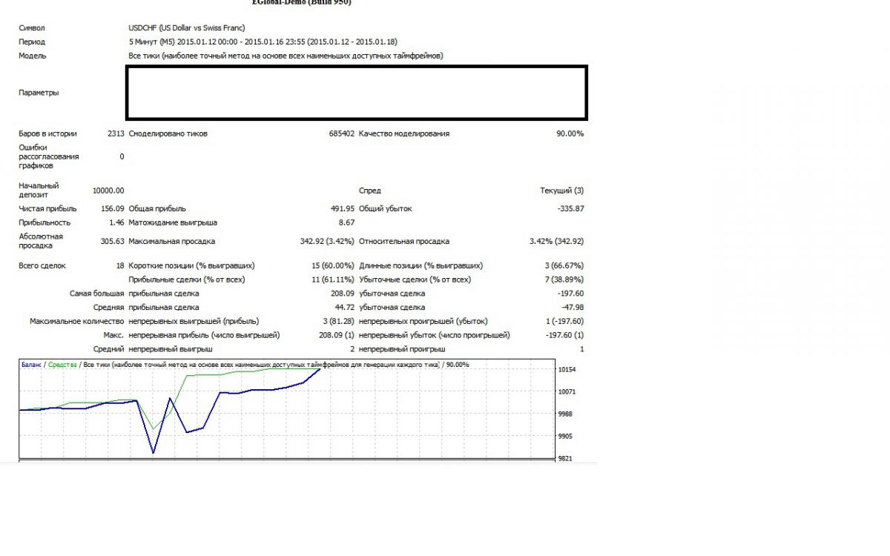
Task: Click the "Максимальная просадка" label
Action: tap(172, 242)
